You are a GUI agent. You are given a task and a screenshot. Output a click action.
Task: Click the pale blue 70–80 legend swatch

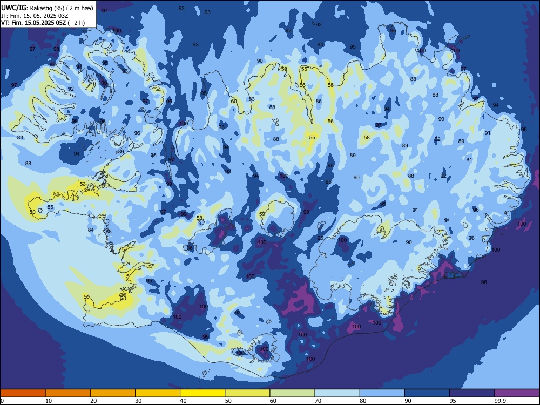tap(337, 393)
